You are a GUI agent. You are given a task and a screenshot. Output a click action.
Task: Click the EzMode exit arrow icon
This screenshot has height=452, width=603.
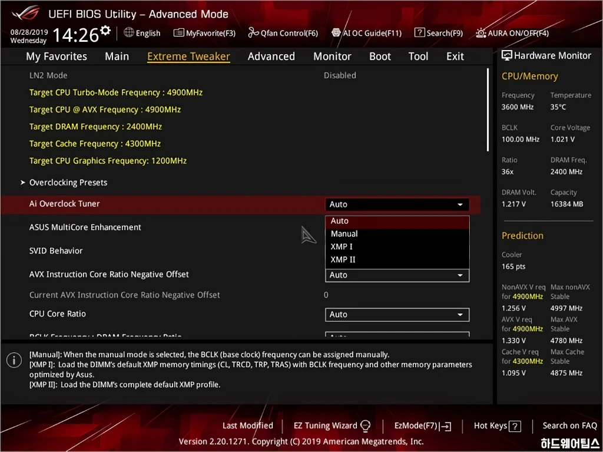[446, 426]
